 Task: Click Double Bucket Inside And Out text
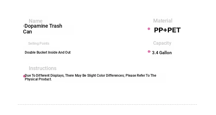click(x=48, y=52)
